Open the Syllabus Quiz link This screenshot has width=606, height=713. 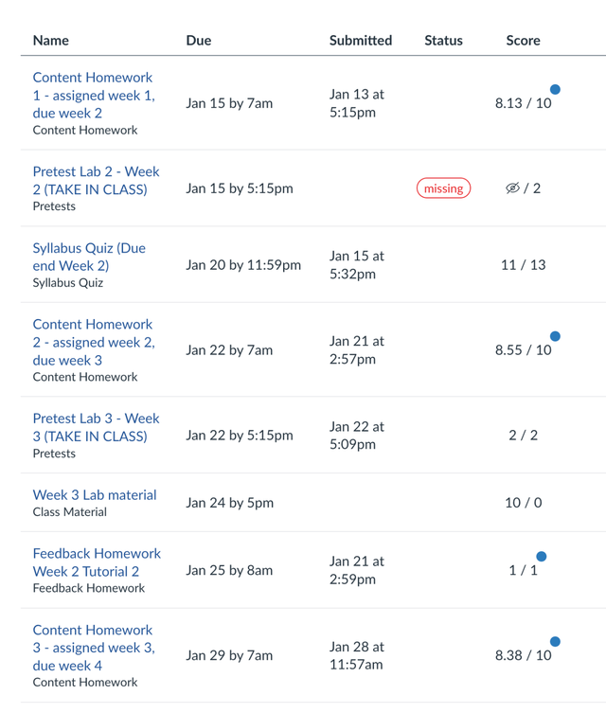pos(89,257)
